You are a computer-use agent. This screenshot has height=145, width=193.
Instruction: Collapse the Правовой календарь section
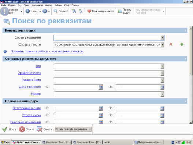coord(185,101)
